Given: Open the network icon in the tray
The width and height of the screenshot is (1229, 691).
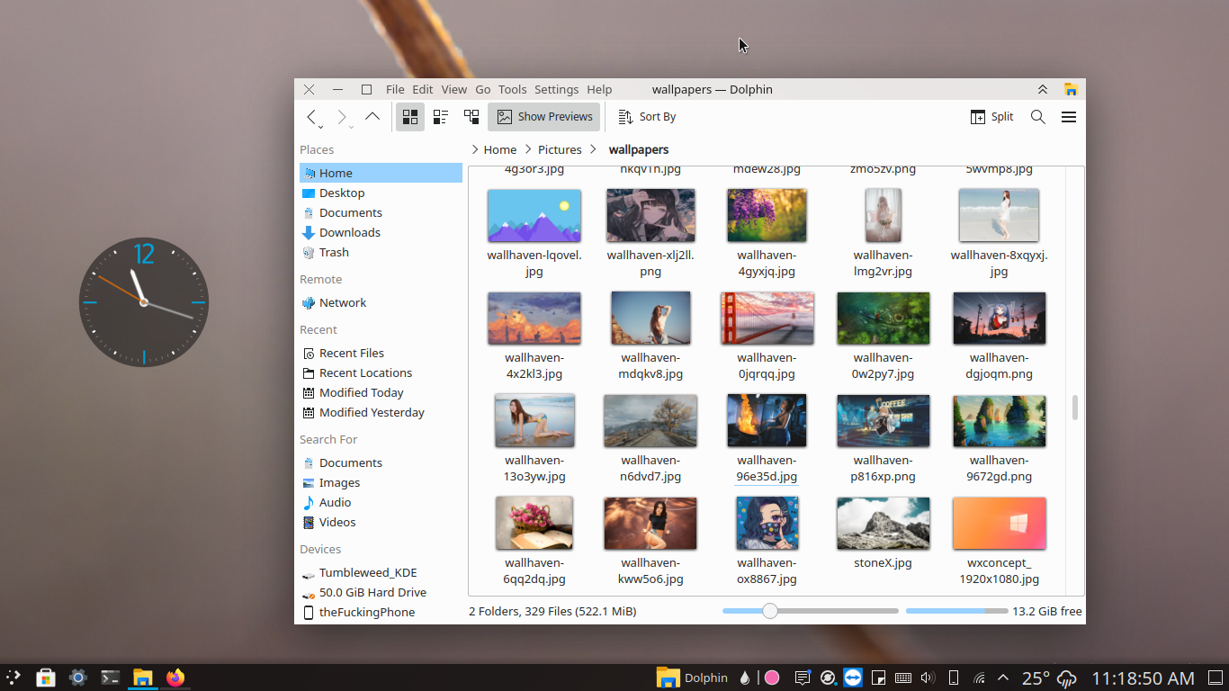Looking at the screenshot, I should (979, 678).
